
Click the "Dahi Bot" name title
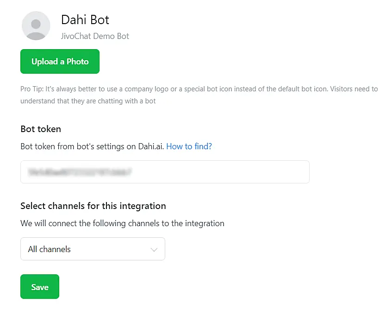[x=85, y=20]
